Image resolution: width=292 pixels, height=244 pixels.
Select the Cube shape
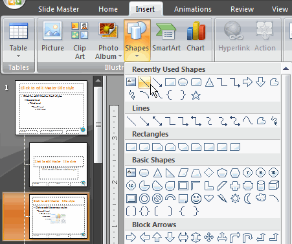274,186
